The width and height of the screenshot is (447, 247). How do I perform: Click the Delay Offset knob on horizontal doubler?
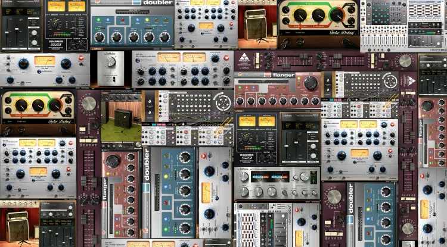134,37
